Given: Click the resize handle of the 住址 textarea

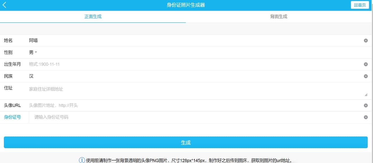Looking at the screenshot, I should 366,94.
